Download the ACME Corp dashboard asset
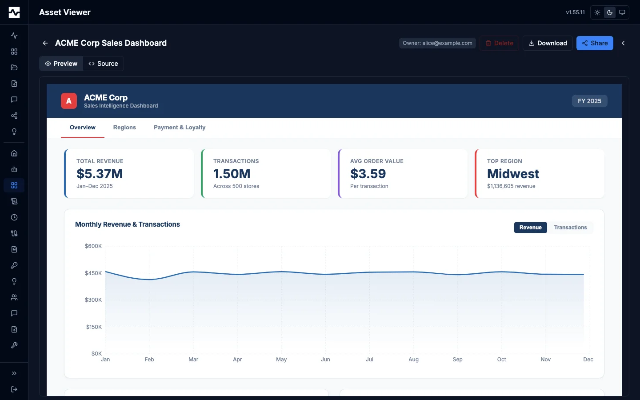This screenshot has width=640, height=400. click(x=548, y=43)
